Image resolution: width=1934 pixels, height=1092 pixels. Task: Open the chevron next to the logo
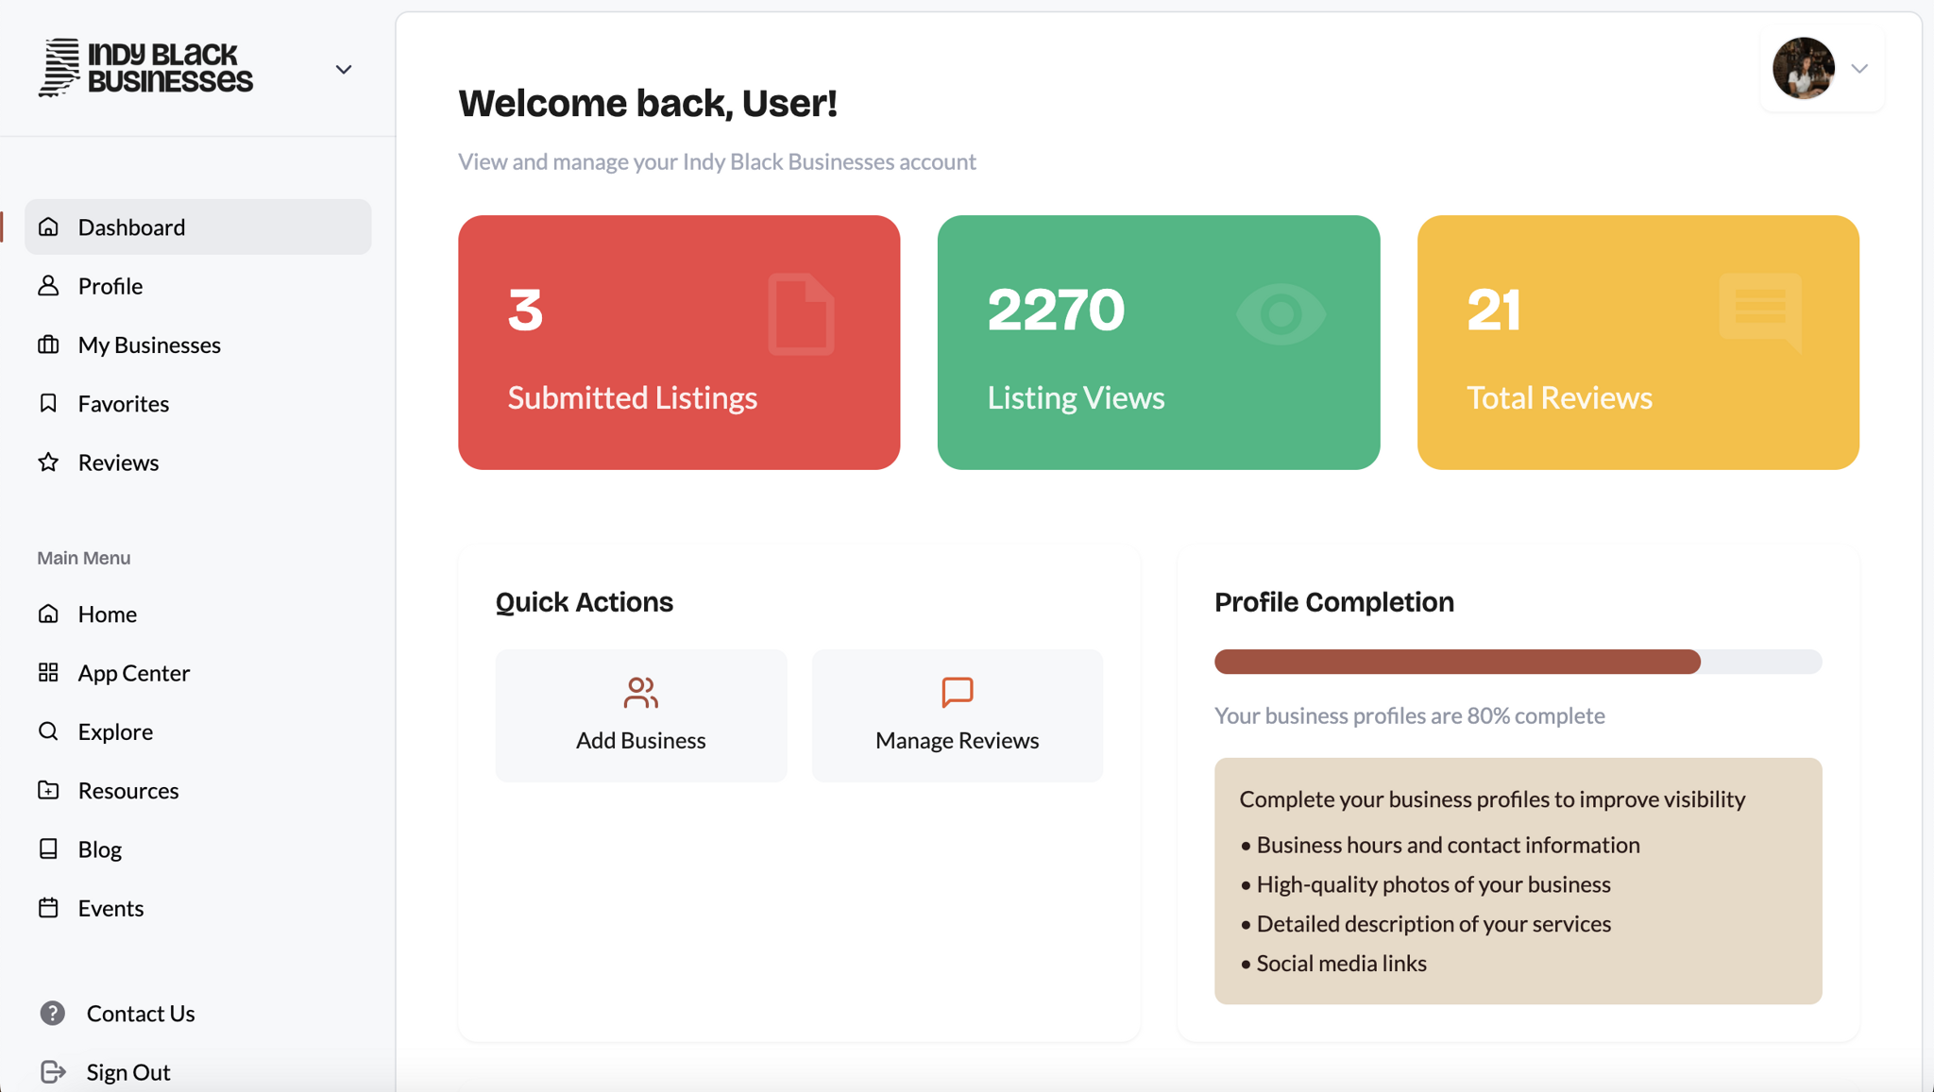[x=343, y=69]
